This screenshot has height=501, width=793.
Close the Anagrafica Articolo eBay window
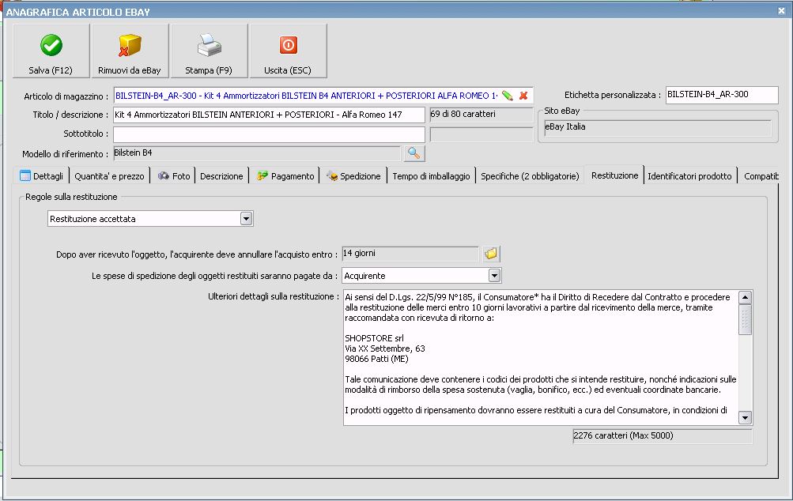[781, 10]
